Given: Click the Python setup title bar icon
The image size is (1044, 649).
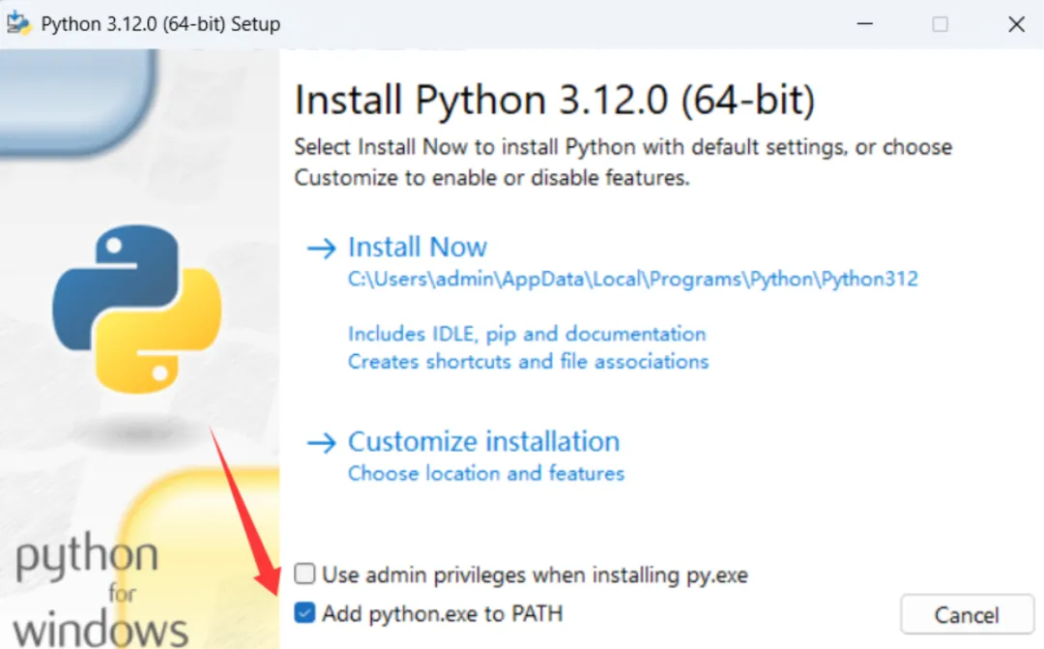Looking at the screenshot, I should [18, 23].
